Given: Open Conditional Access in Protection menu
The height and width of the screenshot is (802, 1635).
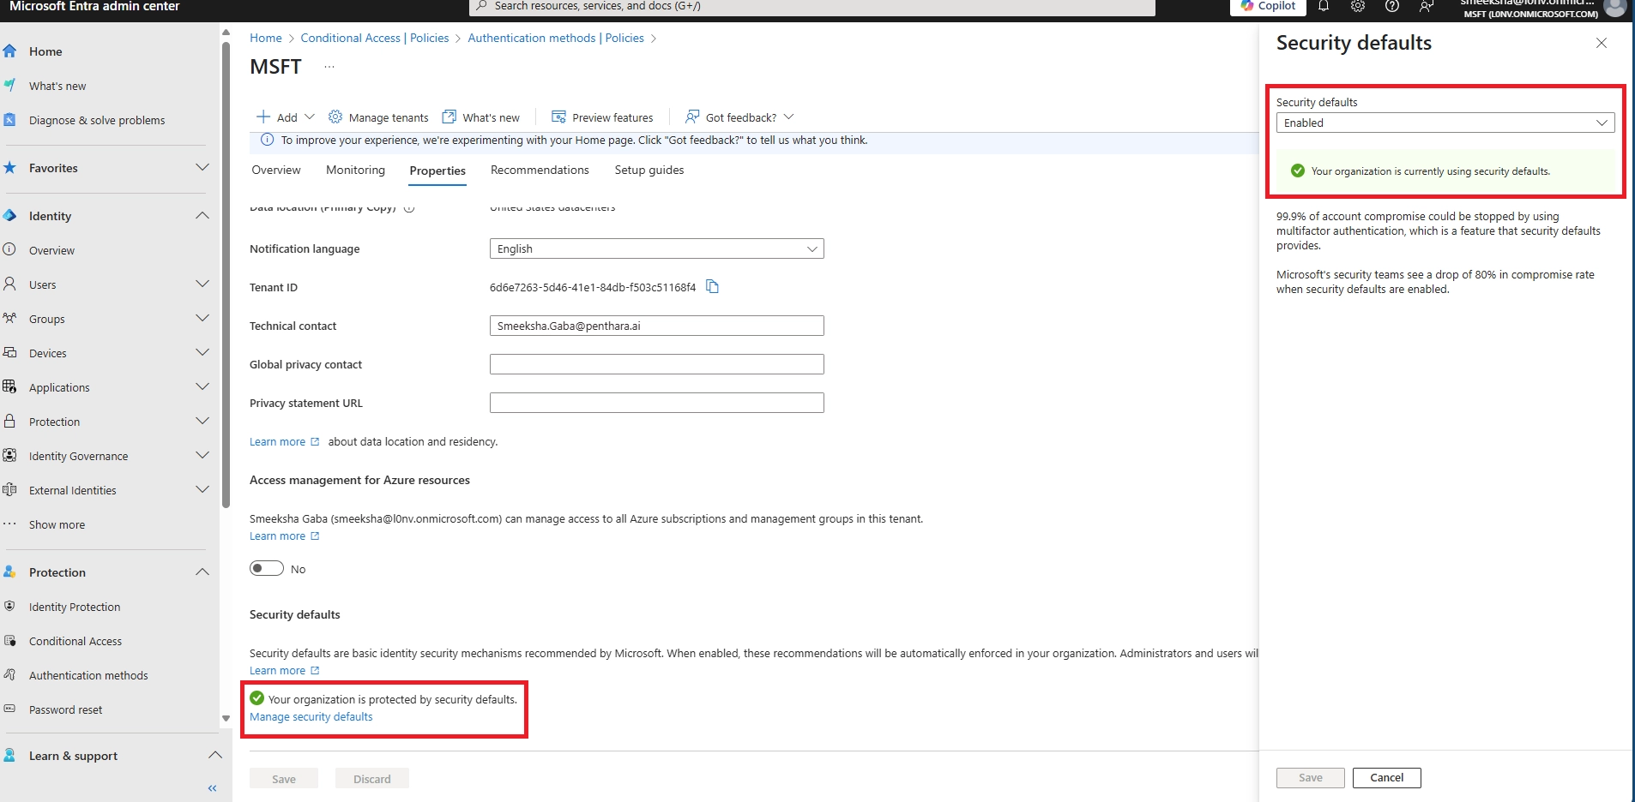Looking at the screenshot, I should (x=75, y=642).
